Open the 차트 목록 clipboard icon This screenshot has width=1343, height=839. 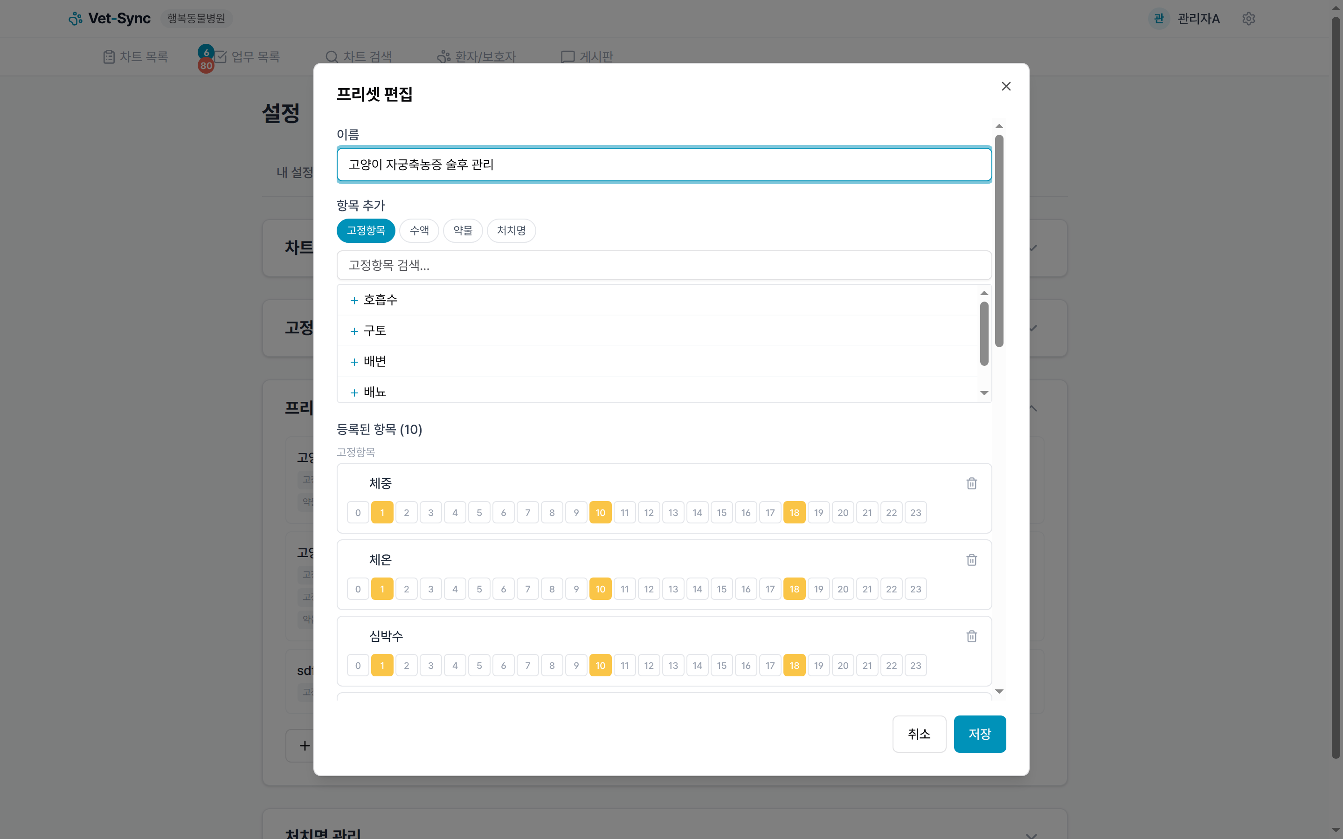coord(109,56)
